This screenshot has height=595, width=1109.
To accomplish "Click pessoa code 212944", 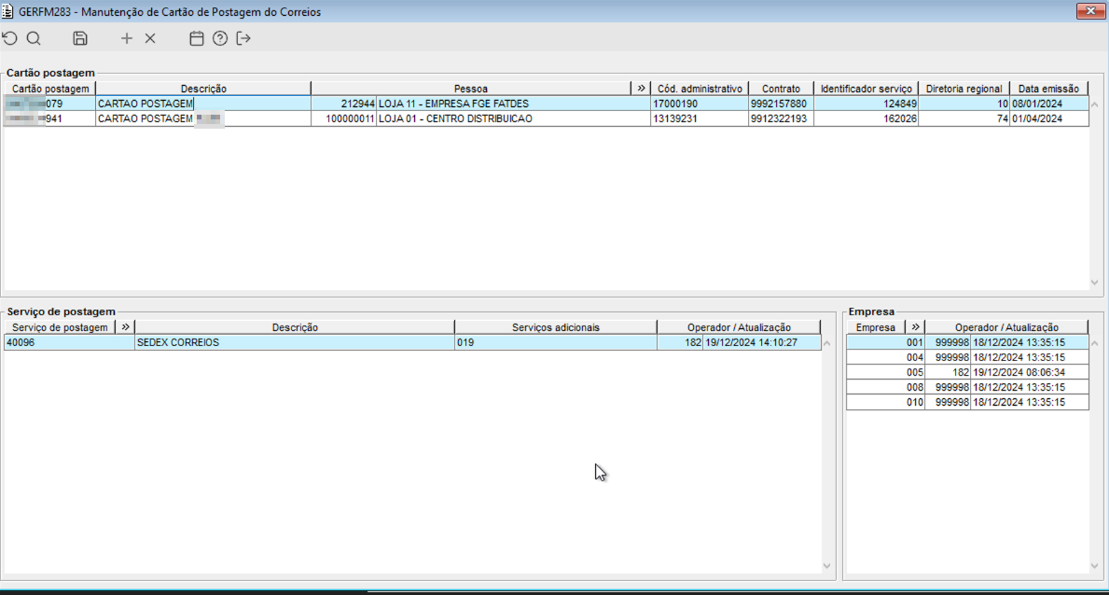I will tap(343, 104).
